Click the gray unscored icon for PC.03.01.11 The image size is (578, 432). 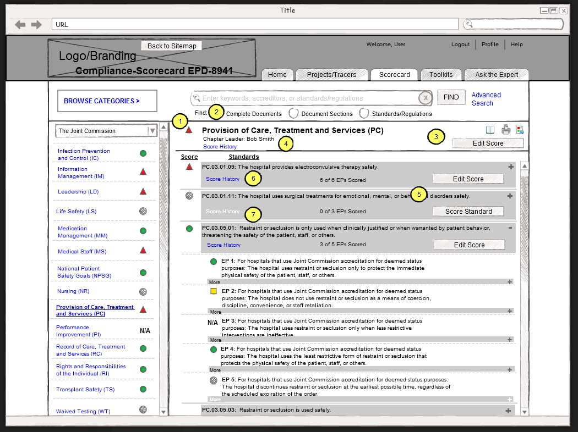click(x=189, y=196)
